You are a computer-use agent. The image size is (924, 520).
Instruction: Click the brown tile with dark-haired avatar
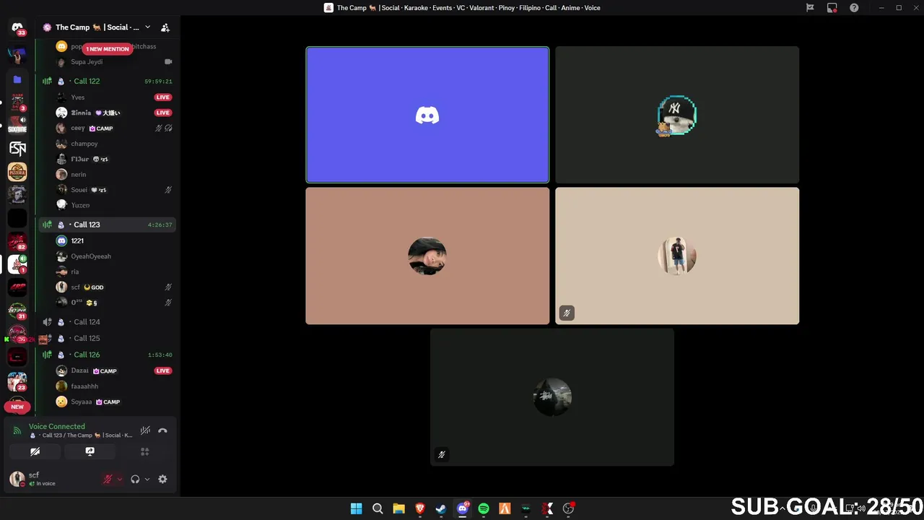(x=427, y=256)
